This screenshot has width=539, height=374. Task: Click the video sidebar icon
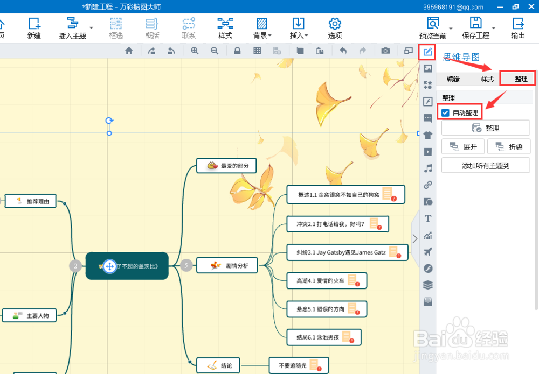click(427, 152)
